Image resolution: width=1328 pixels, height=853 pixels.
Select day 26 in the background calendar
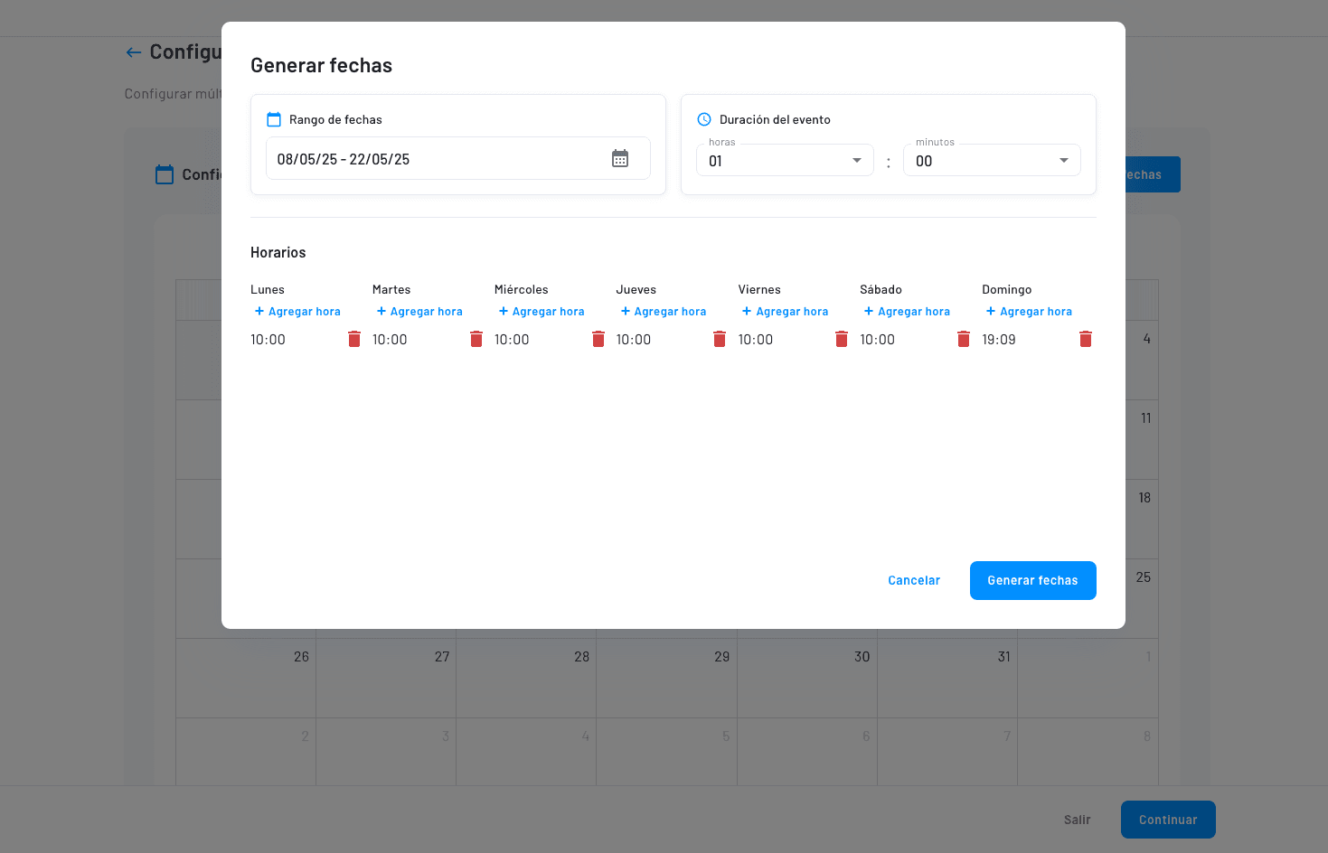(x=246, y=678)
